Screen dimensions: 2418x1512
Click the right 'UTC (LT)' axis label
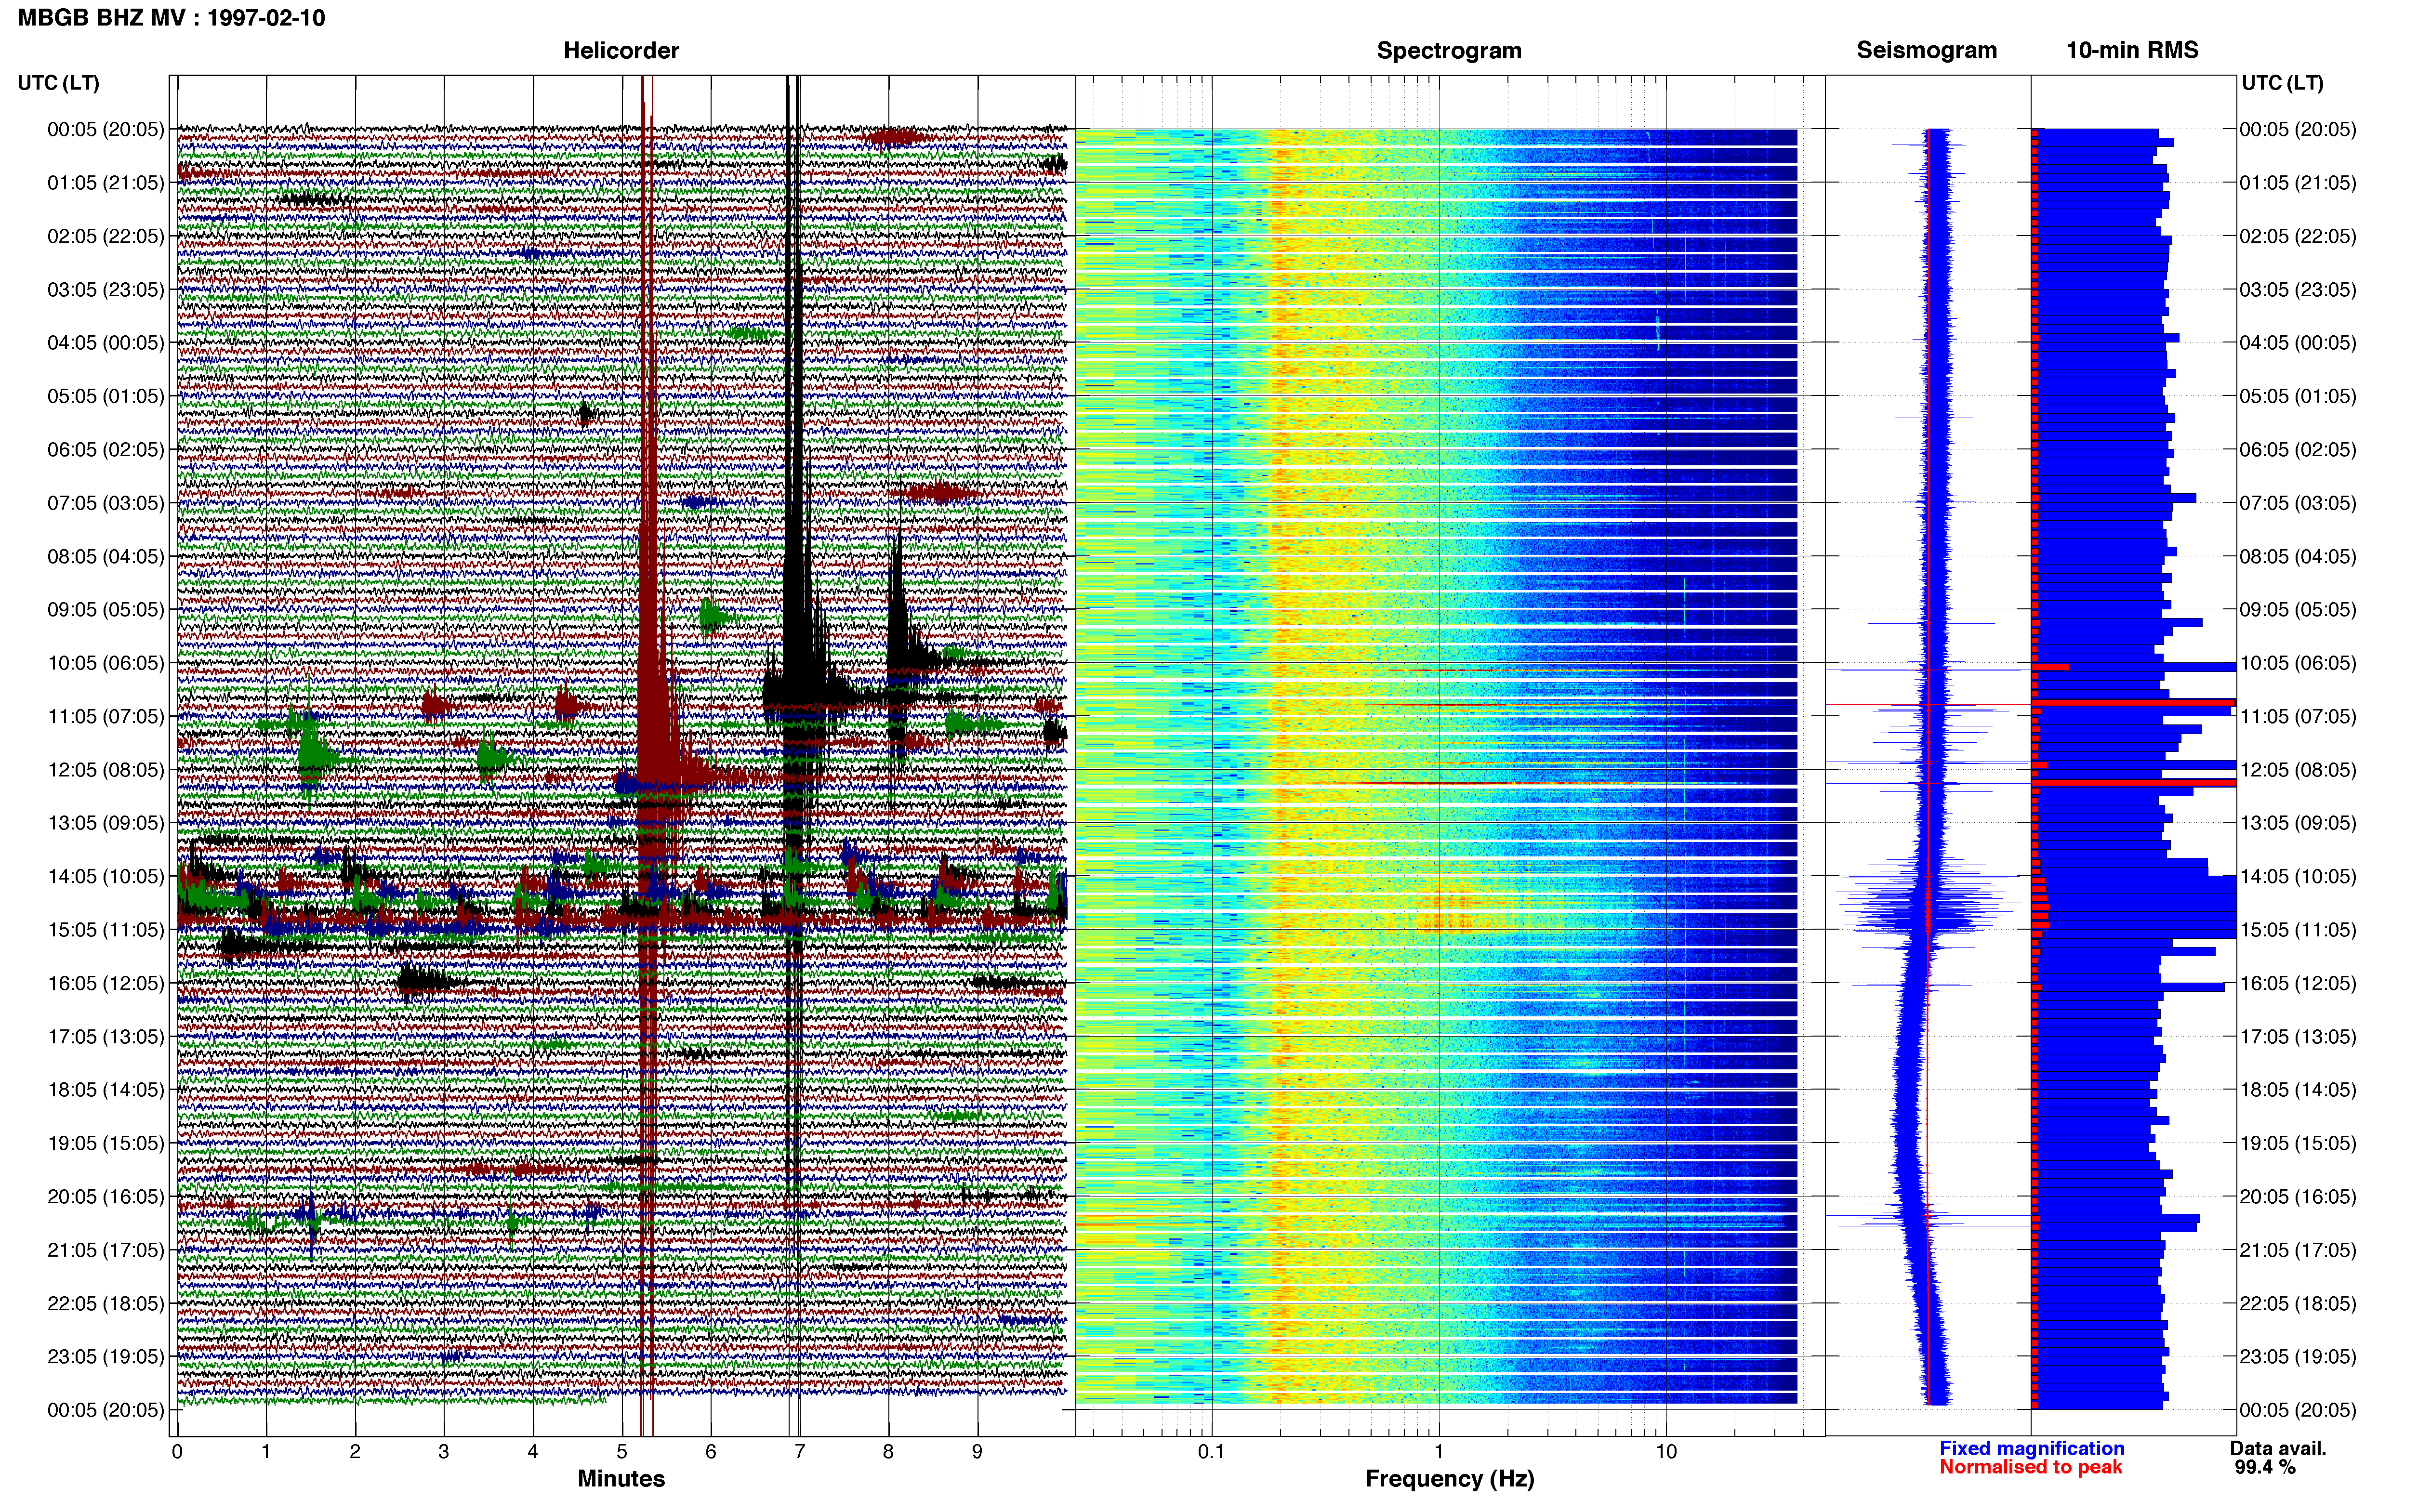[x=2282, y=83]
